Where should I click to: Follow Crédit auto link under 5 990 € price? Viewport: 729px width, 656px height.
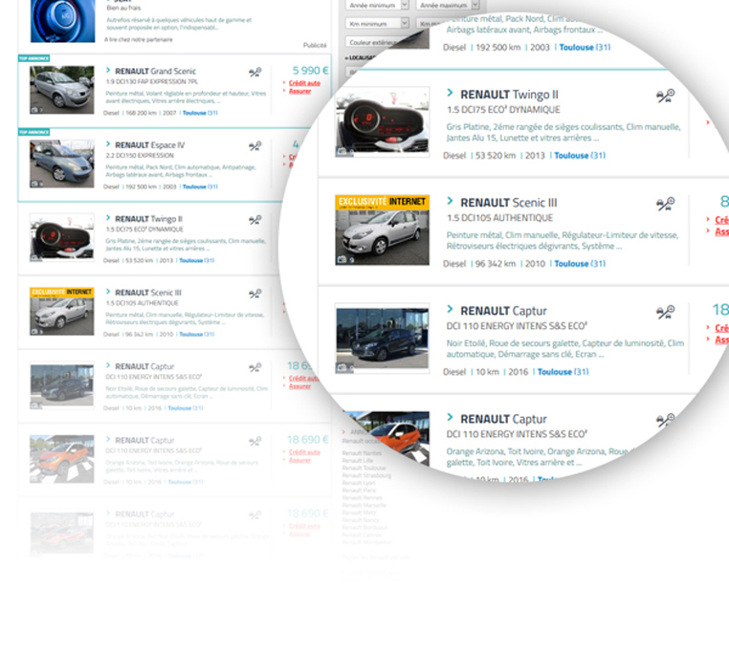tap(305, 84)
